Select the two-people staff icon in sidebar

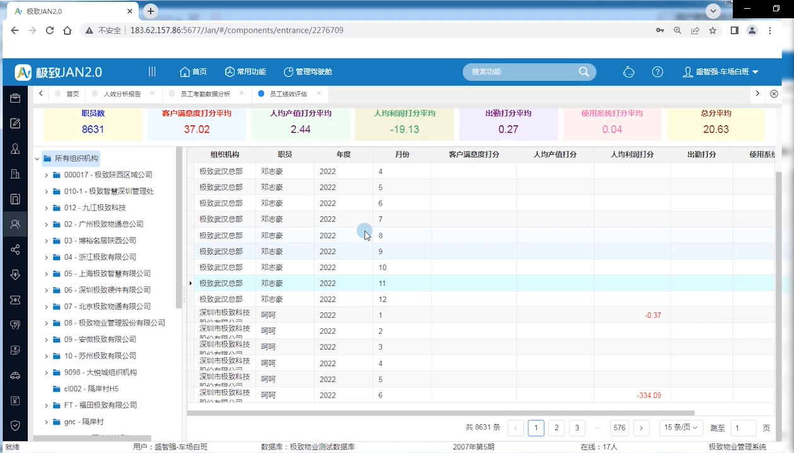tap(15, 224)
